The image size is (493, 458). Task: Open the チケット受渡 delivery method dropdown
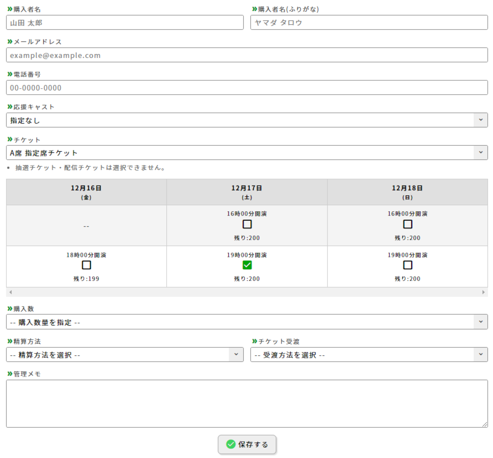369,355
